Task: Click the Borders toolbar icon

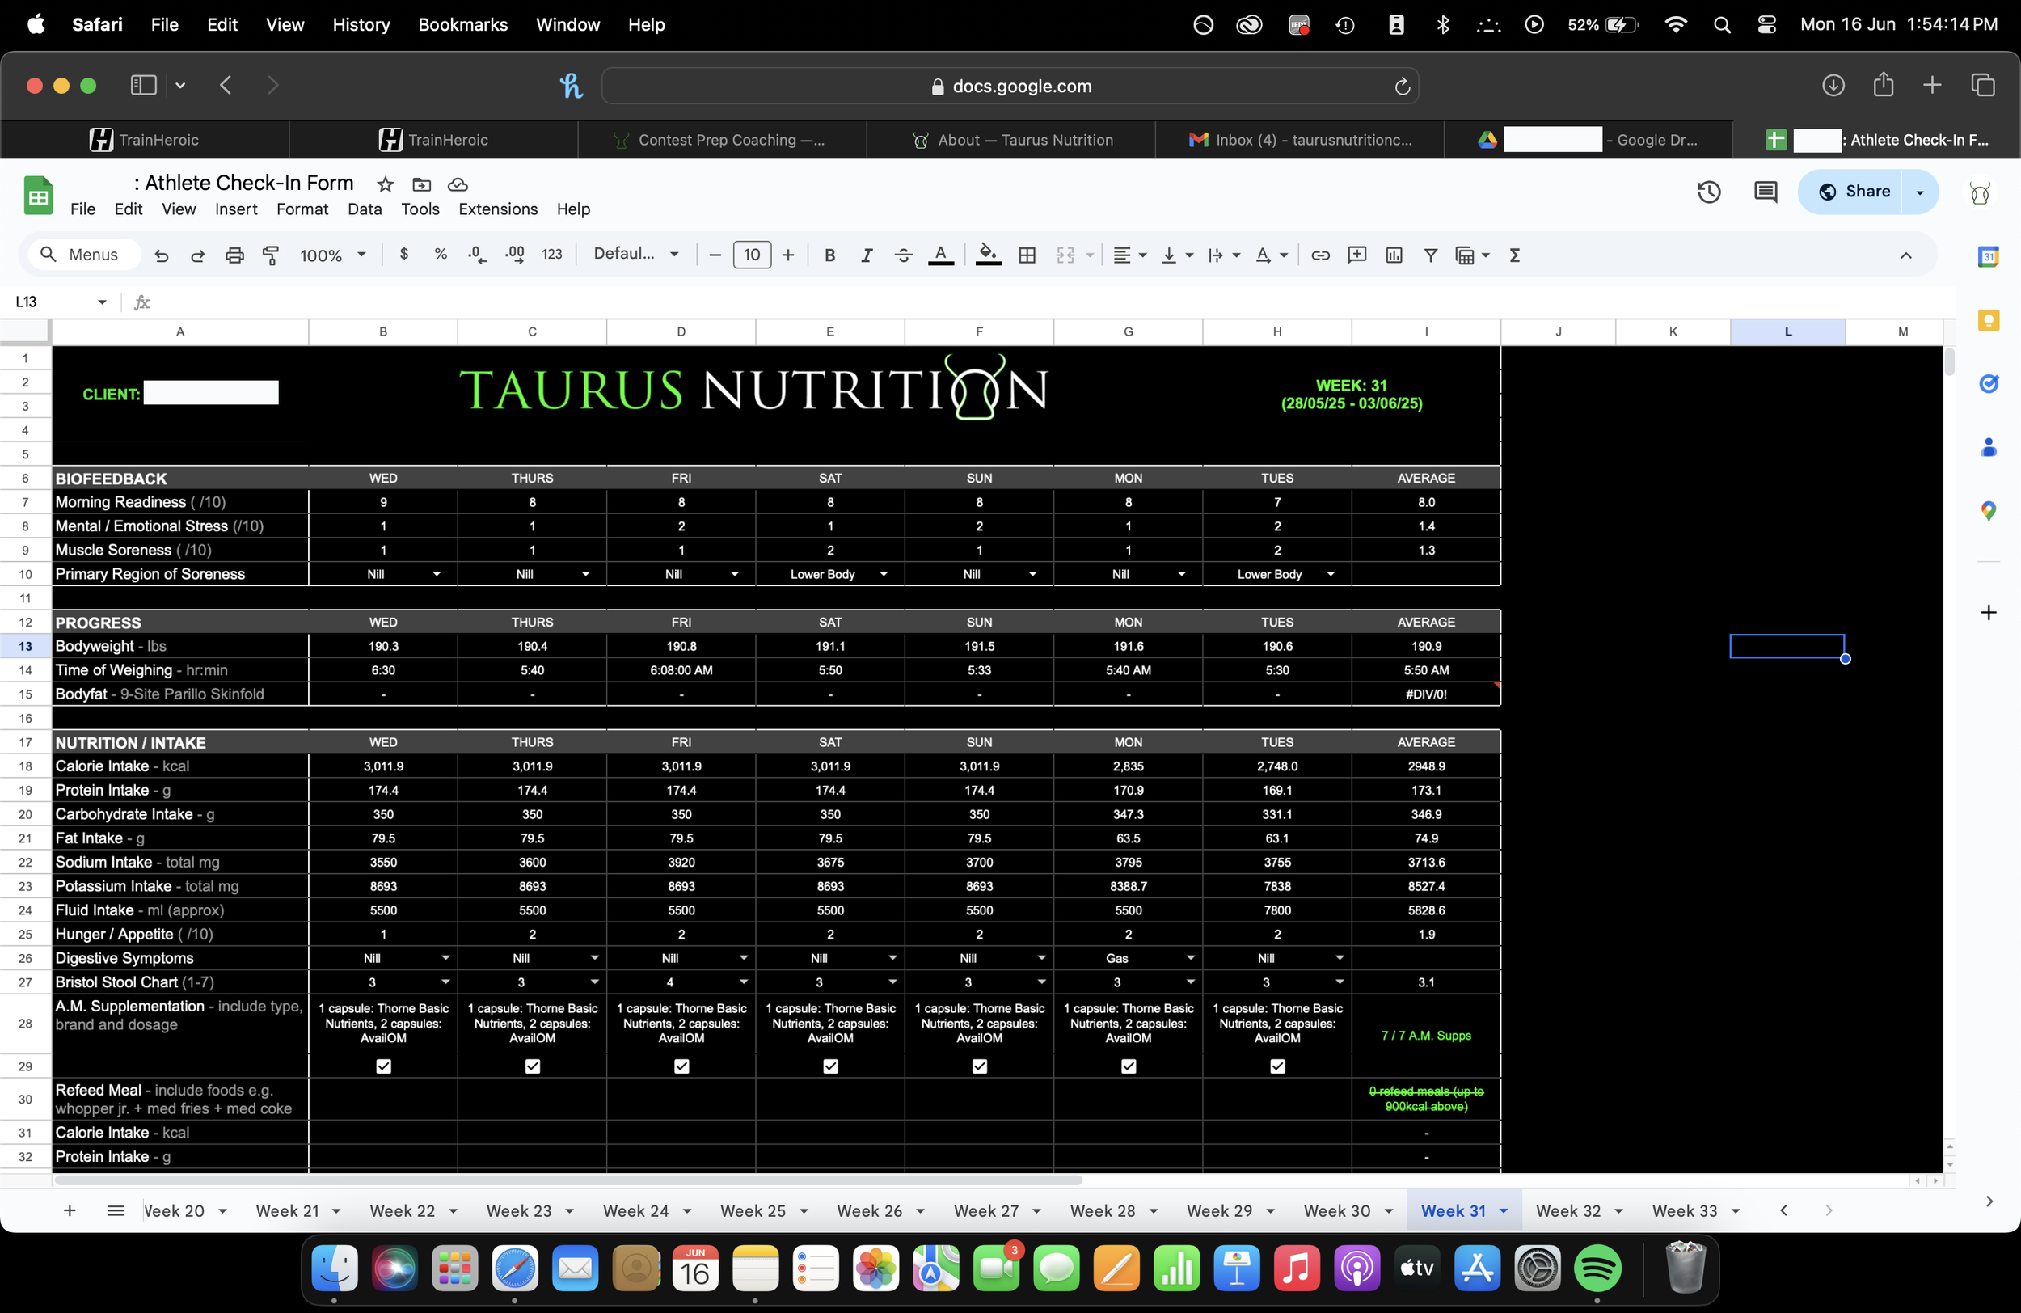Action: [x=1027, y=255]
